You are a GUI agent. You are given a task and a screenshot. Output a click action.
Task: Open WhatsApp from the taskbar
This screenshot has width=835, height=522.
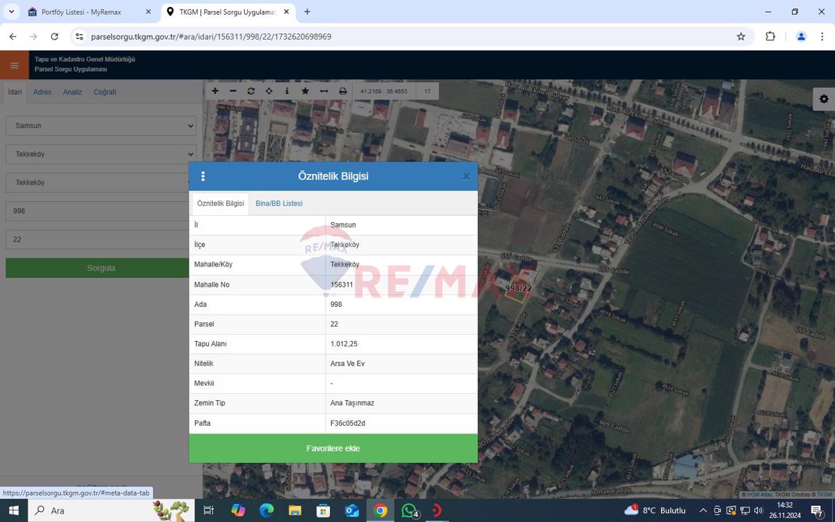[x=408, y=510]
